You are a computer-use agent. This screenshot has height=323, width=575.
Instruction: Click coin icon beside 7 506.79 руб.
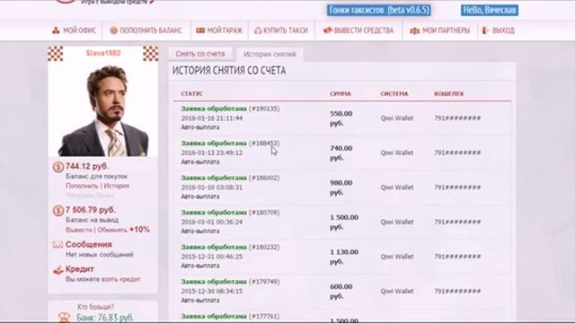(57, 211)
